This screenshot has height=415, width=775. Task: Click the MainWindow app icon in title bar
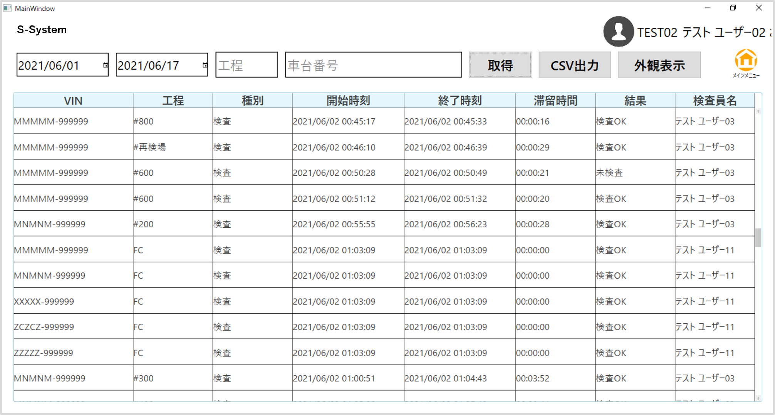pyautogui.click(x=7, y=8)
